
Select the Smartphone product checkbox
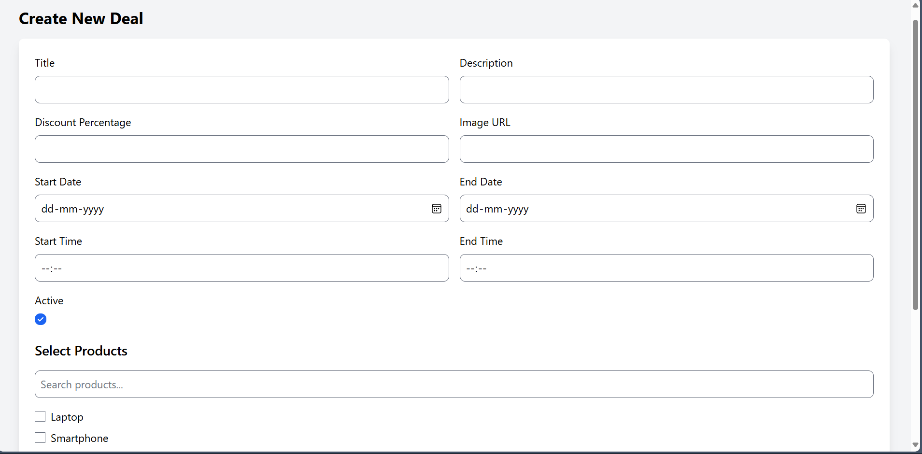(x=40, y=438)
